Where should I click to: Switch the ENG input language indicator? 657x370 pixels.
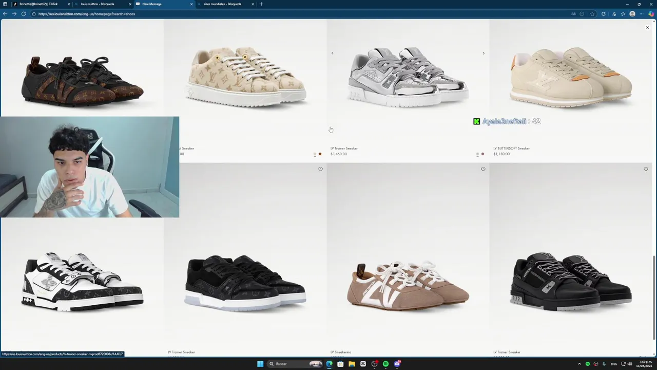tap(613, 364)
